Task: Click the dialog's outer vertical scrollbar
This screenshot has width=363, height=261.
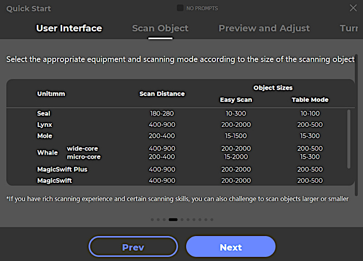Action: (x=356, y=125)
